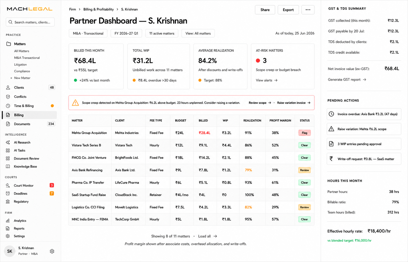Click the AI Tasks grid icon

coord(8,151)
